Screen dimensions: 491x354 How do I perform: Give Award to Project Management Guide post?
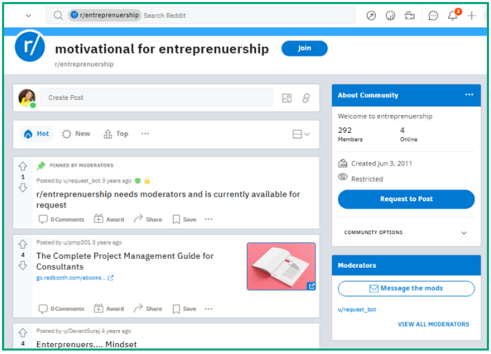[x=109, y=309]
